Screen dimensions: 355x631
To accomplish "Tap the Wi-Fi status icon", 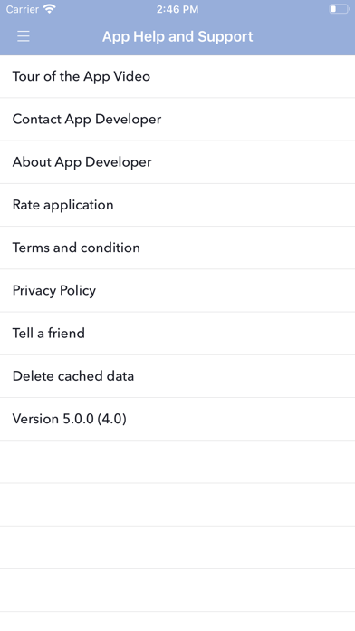I will [50, 9].
